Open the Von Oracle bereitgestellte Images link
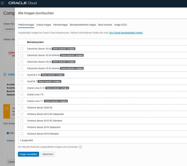The image size is (187, 166). pyautogui.click(x=126, y=33)
